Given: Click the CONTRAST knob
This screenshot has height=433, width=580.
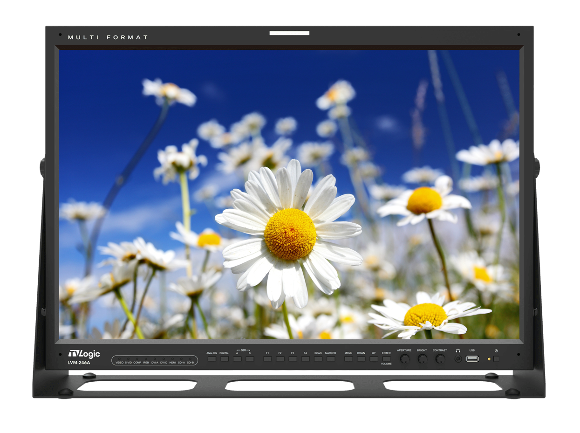Looking at the screenshot, I should pos(440,359).
